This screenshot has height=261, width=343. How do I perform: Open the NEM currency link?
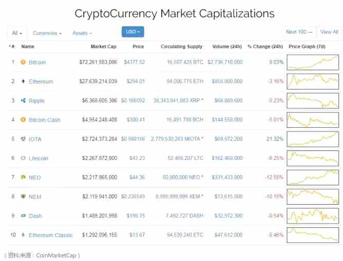pos(35,197)
